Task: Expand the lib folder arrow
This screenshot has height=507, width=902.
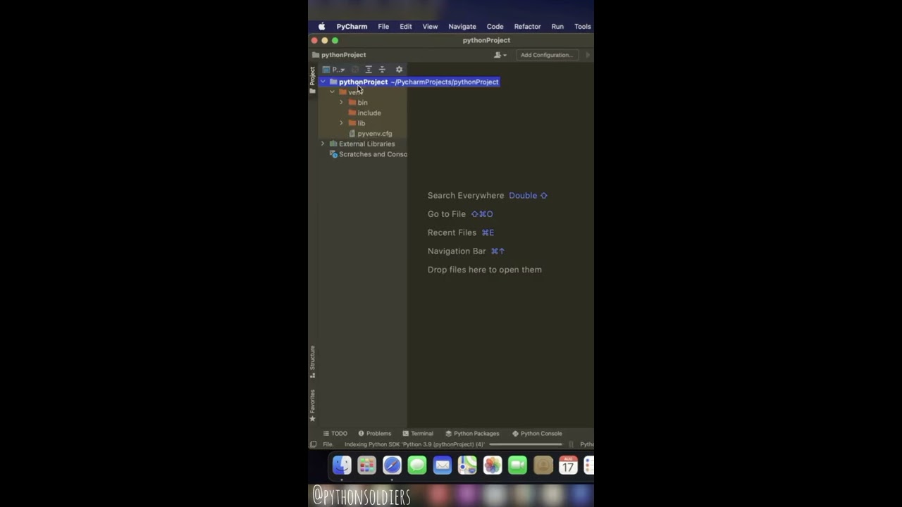Action: [x=342, y=123]
